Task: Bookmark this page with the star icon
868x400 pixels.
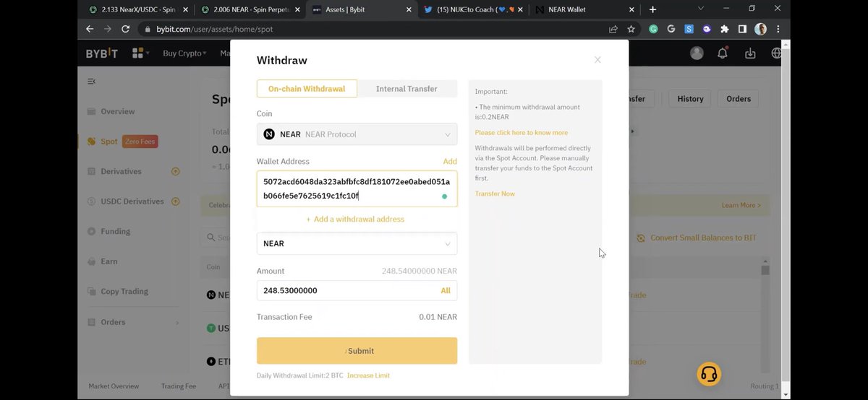Action: (x=631, y=30)
